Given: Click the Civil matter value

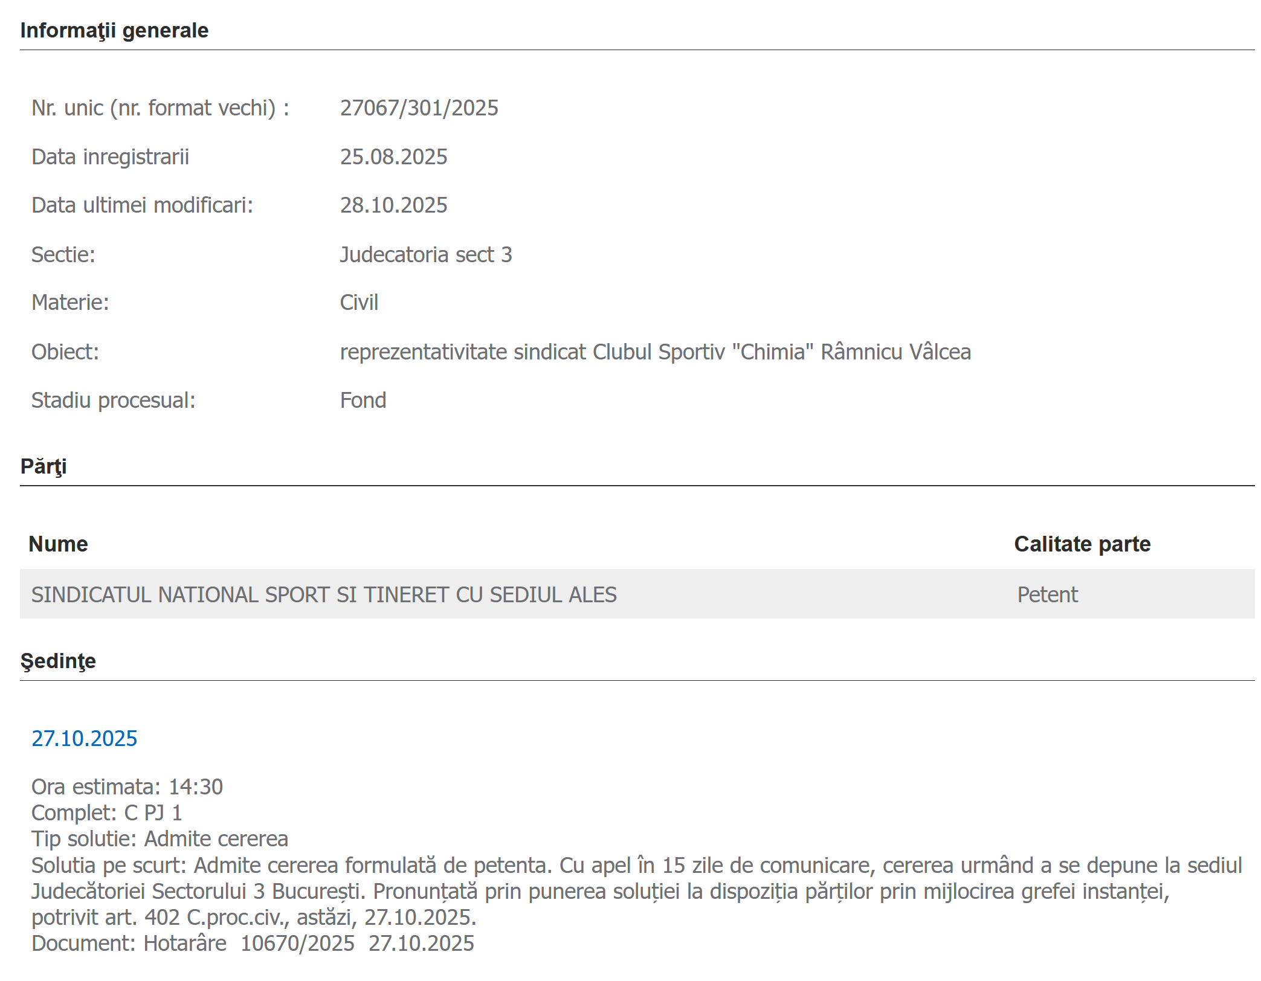Looking at the screenshot, I should pos(359,303).
